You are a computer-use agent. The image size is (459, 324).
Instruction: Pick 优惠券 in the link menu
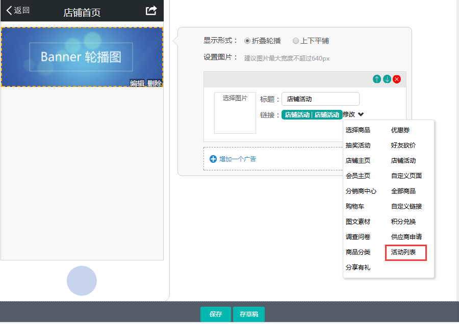(x=400, y=130)
